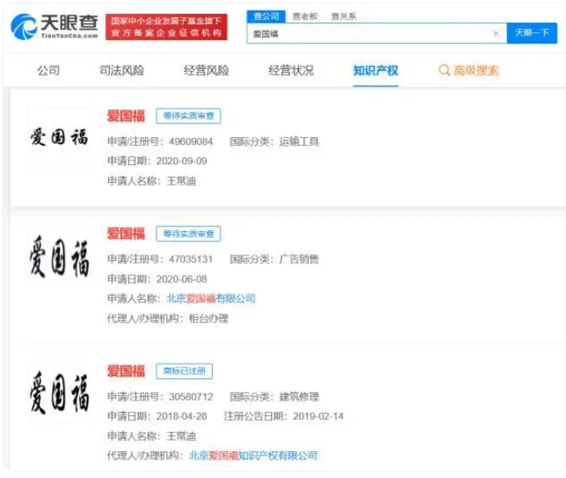
Task: Select the 查公司 search tab
Action: (x=267, y=16)
